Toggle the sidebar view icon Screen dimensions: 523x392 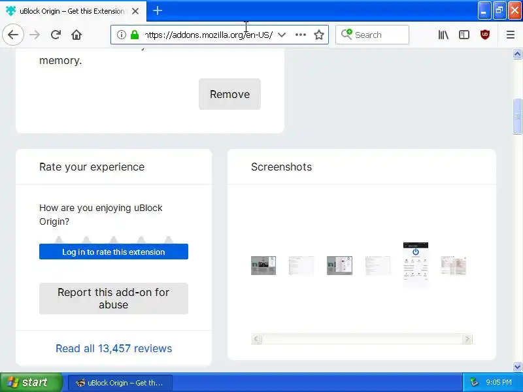click(464, 35)
